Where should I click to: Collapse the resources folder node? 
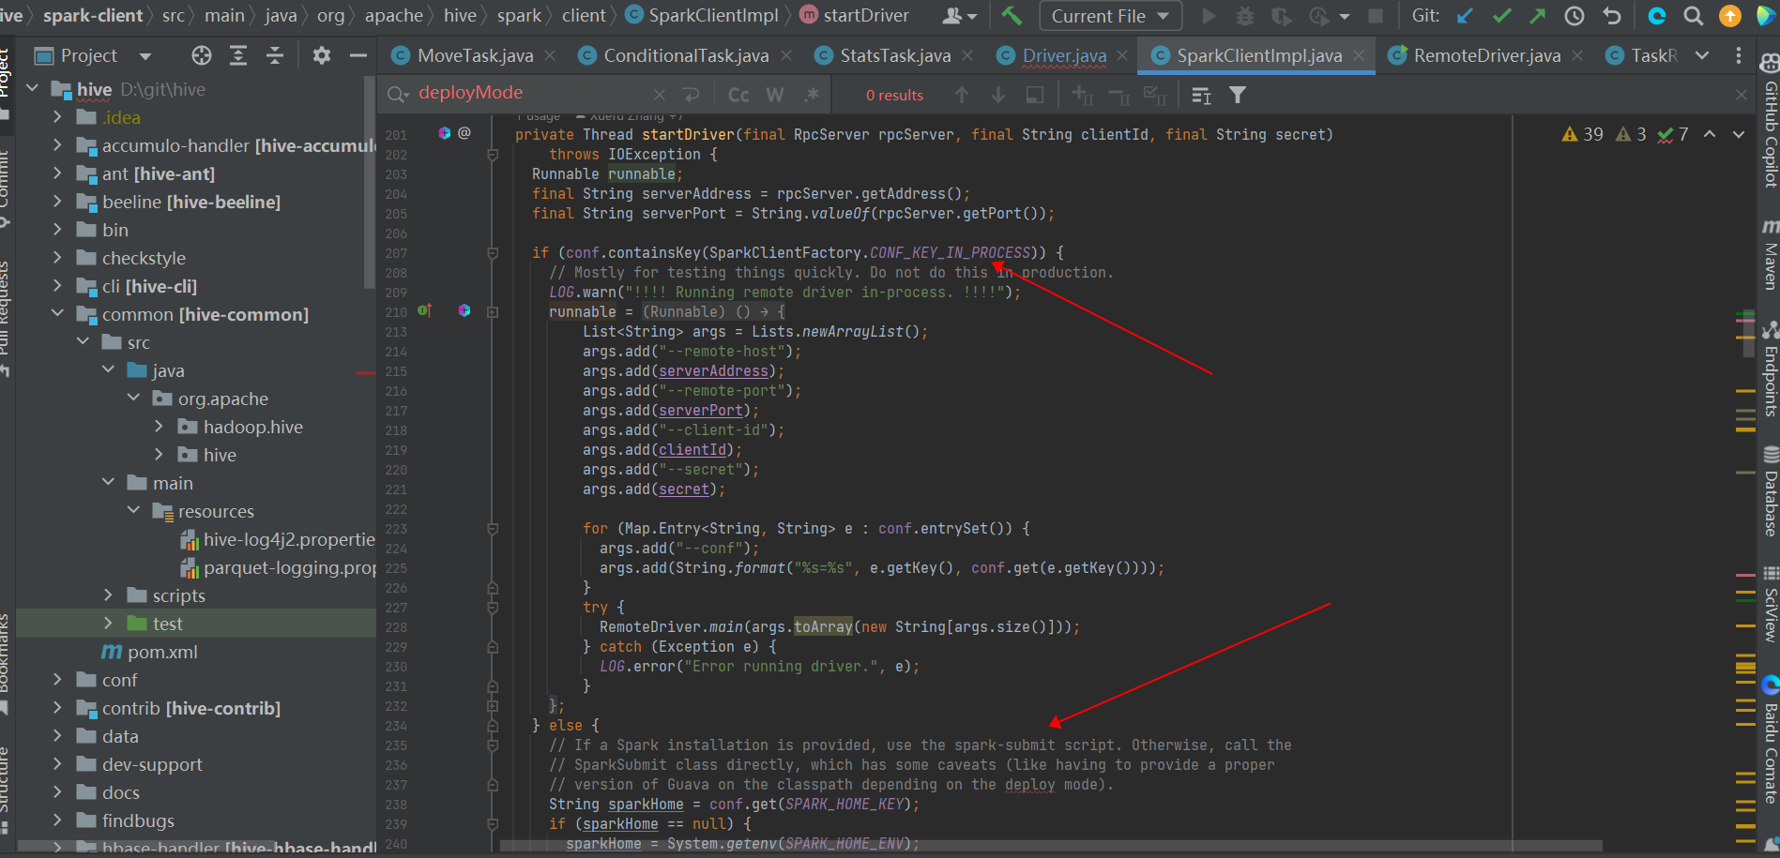133,510
